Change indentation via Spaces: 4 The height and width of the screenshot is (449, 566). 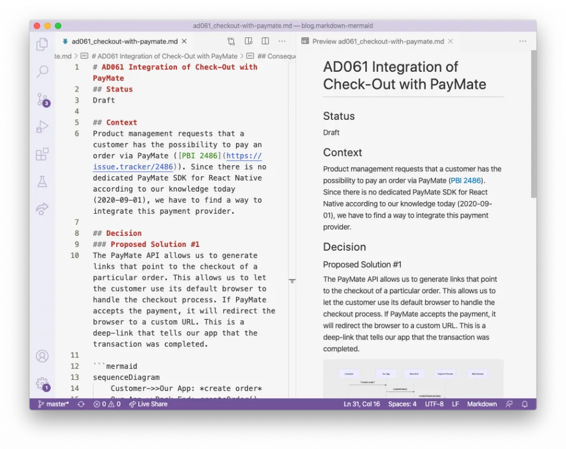tap(402, 404)
